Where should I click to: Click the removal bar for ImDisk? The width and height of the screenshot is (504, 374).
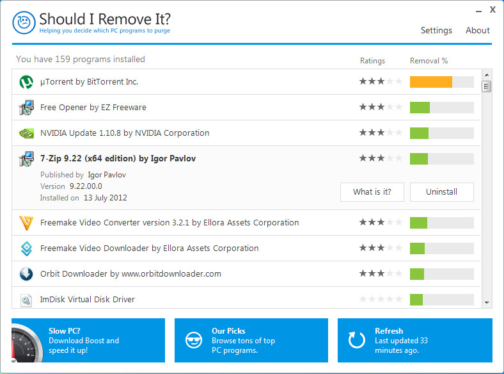click(442, 300)
